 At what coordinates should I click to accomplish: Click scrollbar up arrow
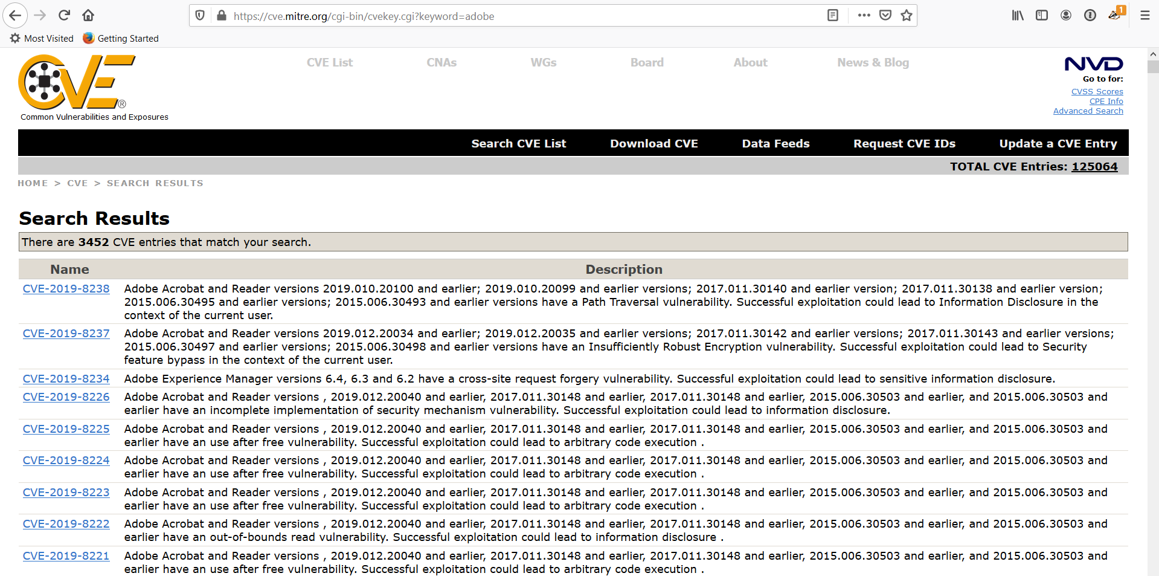[1153, 54]
